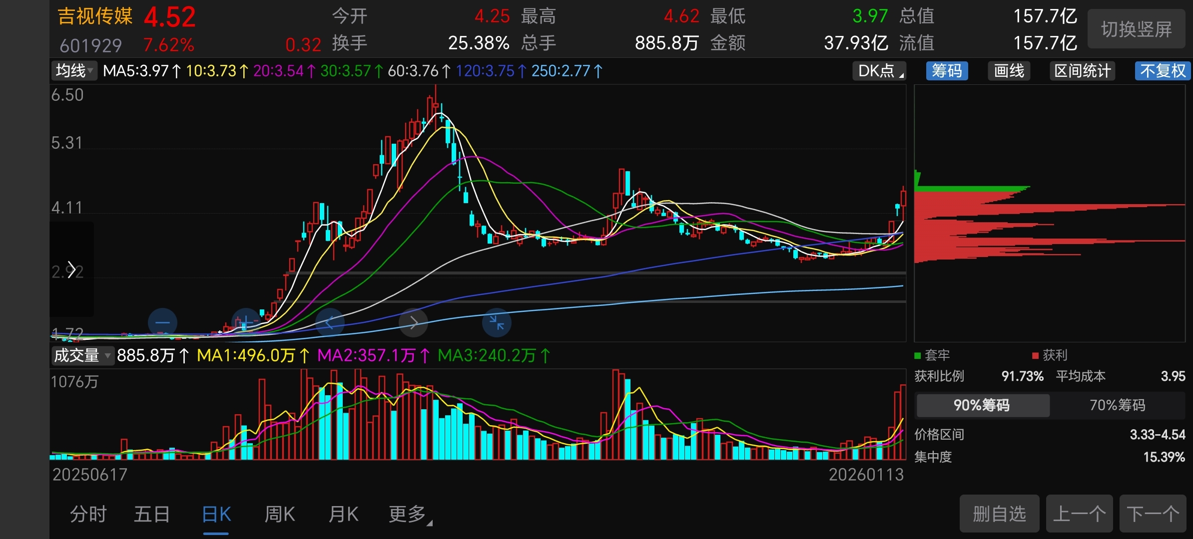
Task: Switch to the 分时 tab
Action: tap(88, 514)
